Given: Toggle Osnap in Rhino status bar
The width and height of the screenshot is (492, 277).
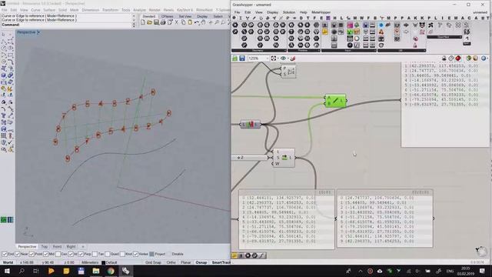Looking at the screenshot, I should click(201, 262).
